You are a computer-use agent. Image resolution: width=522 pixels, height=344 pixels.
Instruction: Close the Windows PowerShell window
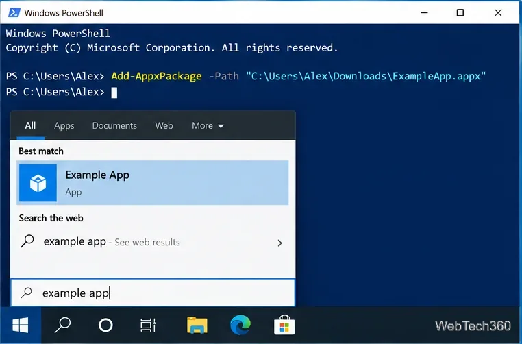coord(498,12)
